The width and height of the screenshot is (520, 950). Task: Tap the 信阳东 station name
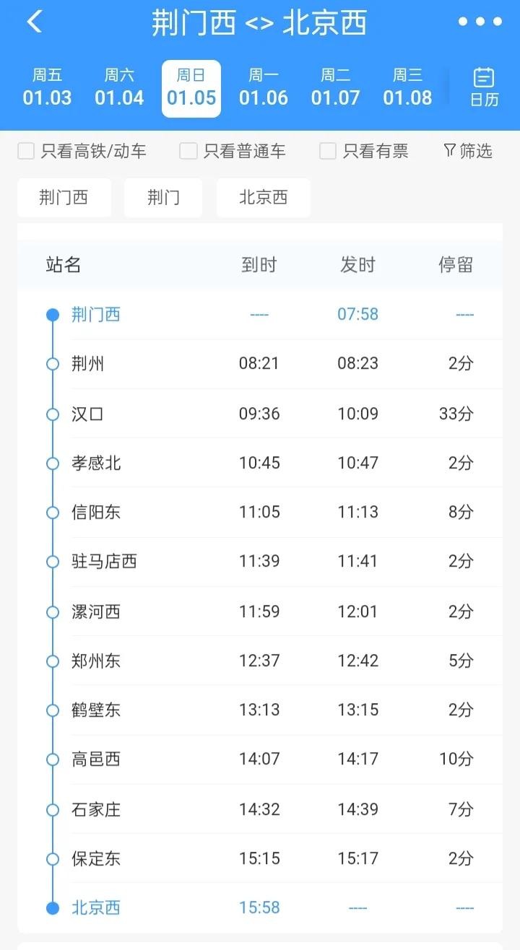[x=96, y=513]
